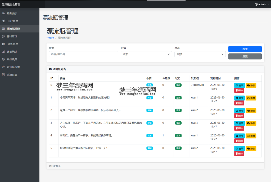Open the 心情 mood dropdown
The height and width of the screenshot is (182, 271).
tap(146, 54)
